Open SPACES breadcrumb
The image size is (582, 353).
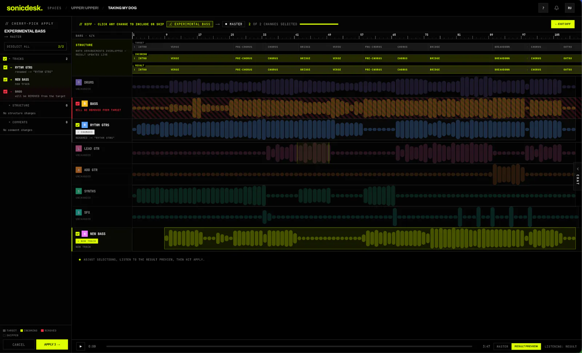click(x=54, y=8)
